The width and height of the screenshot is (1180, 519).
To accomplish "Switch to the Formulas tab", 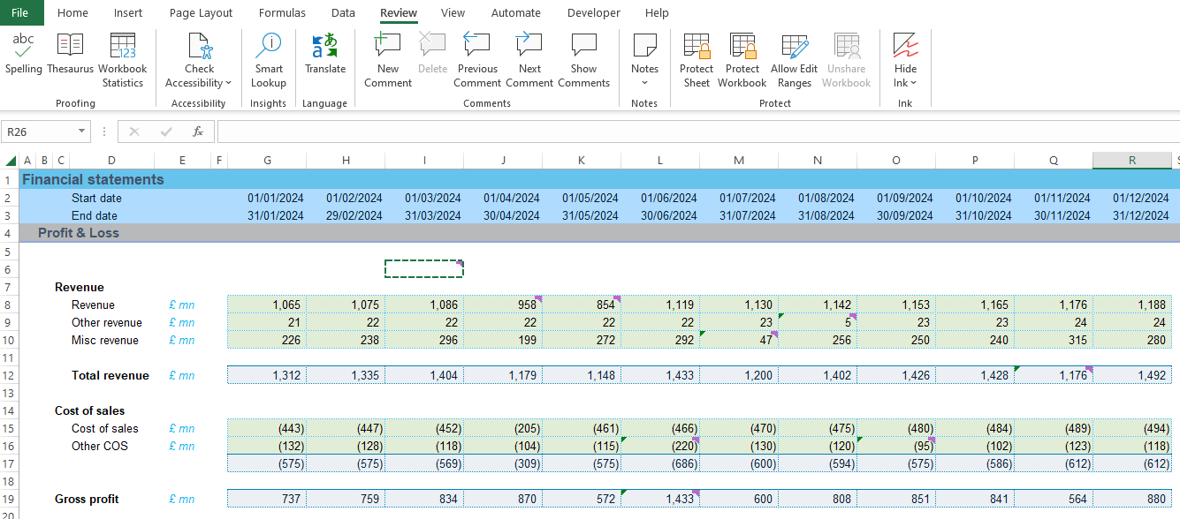I will (282, 13).
